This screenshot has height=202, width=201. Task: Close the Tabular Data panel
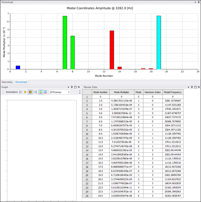199,87
